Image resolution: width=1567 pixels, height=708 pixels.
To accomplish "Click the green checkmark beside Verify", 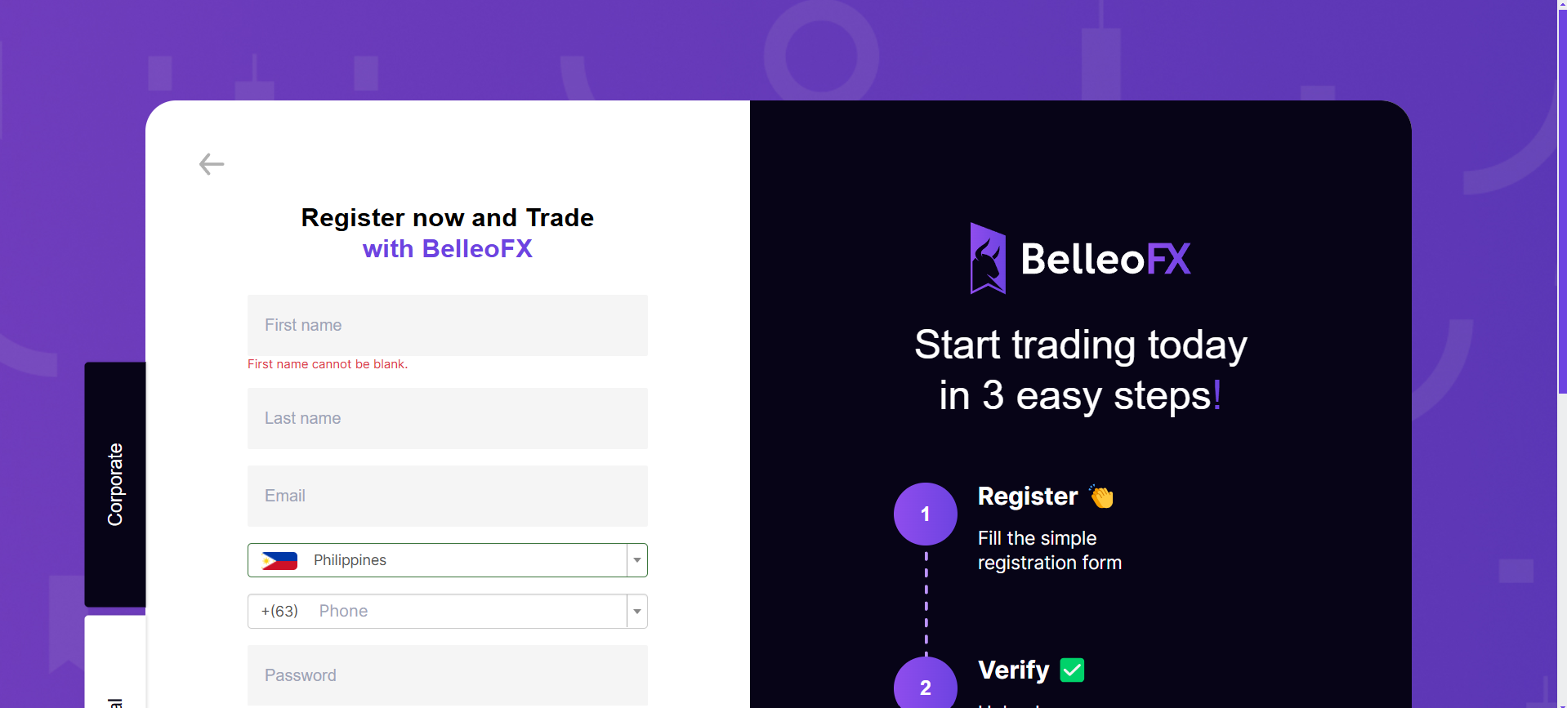I will click(x=1072, y=670).
